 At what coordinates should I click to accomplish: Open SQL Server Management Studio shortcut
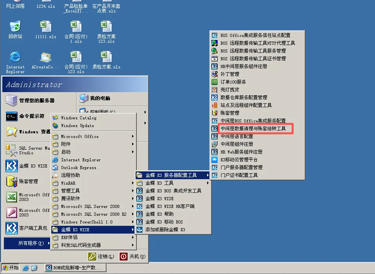27,150
